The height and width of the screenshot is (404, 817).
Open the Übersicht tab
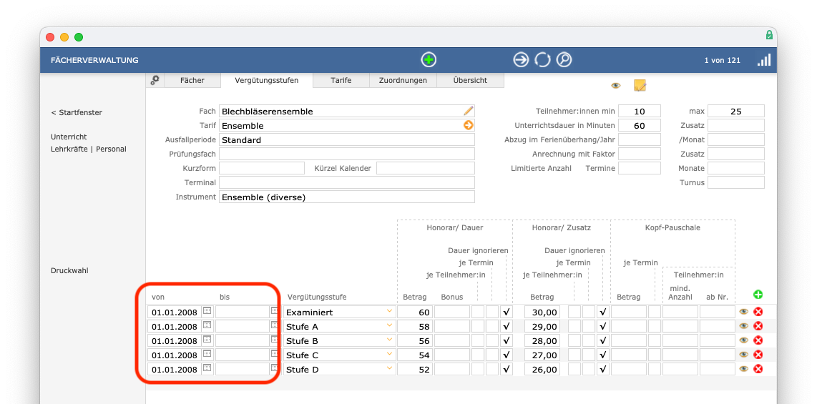470,80
